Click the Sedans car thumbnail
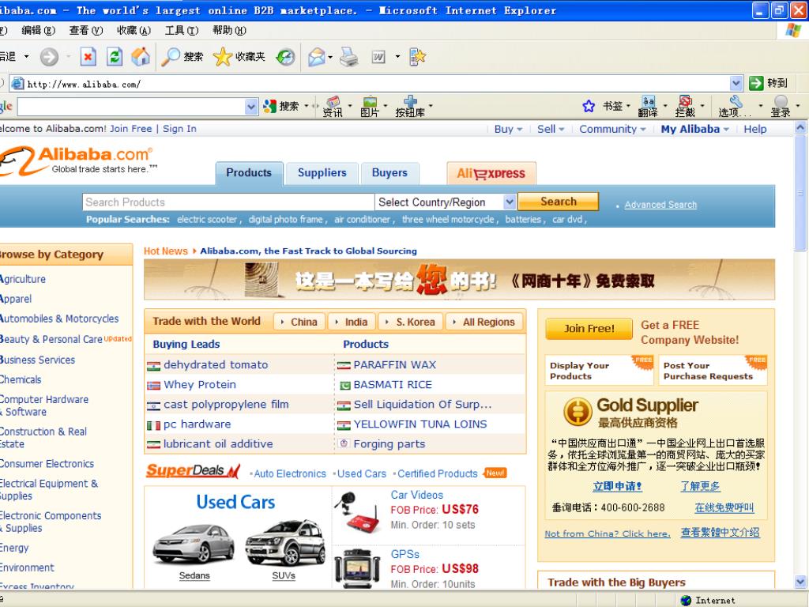 [x=194, y=545]
